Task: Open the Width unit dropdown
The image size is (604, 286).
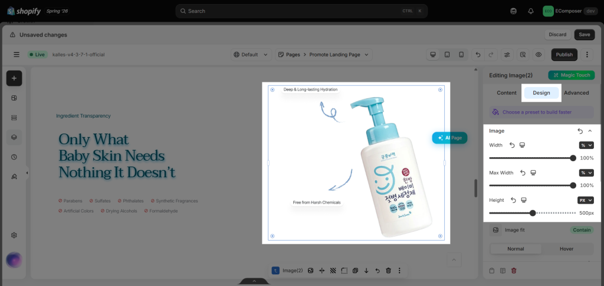Action: (586, 145)
